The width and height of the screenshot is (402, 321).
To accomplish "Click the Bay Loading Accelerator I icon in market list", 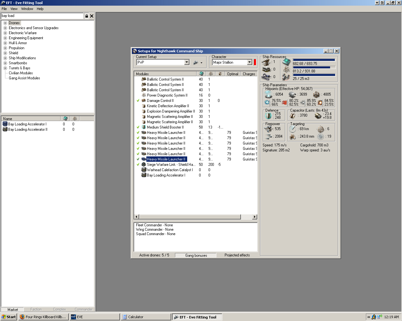I will 5,124.
